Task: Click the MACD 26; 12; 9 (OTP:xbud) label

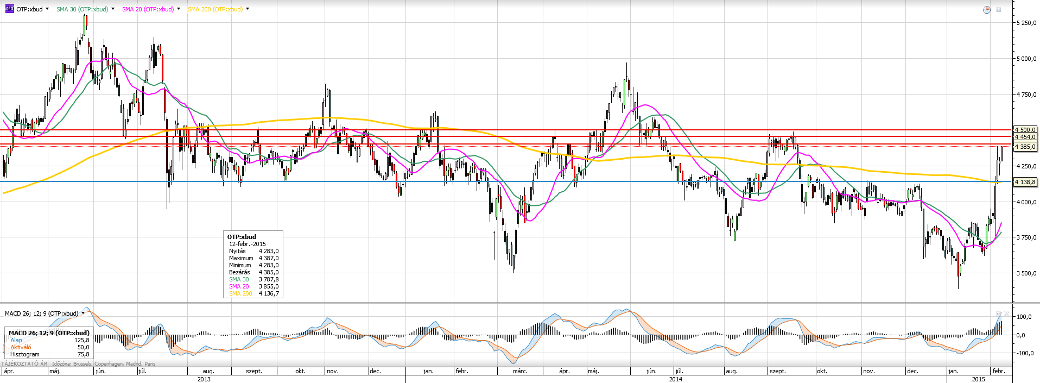Action: click(x=41, y=313)
